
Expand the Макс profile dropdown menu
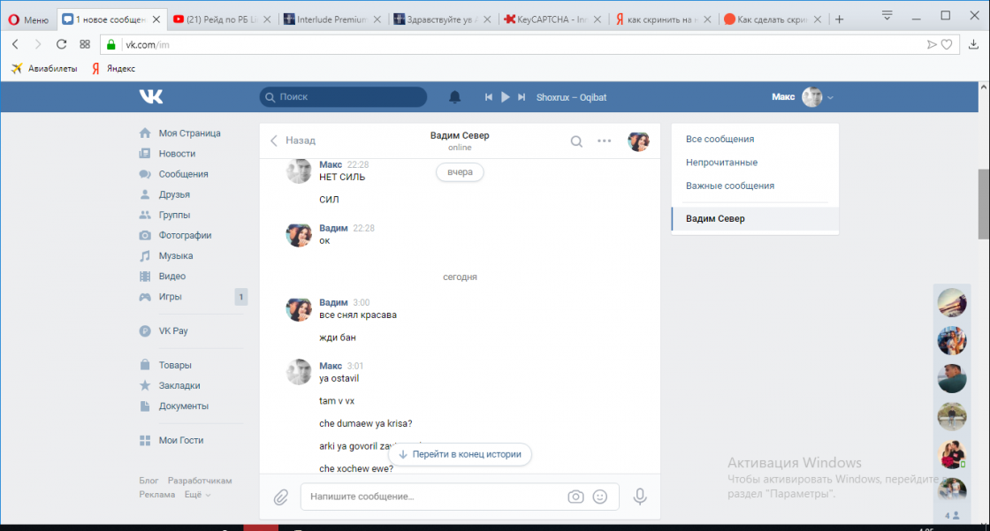830,97
